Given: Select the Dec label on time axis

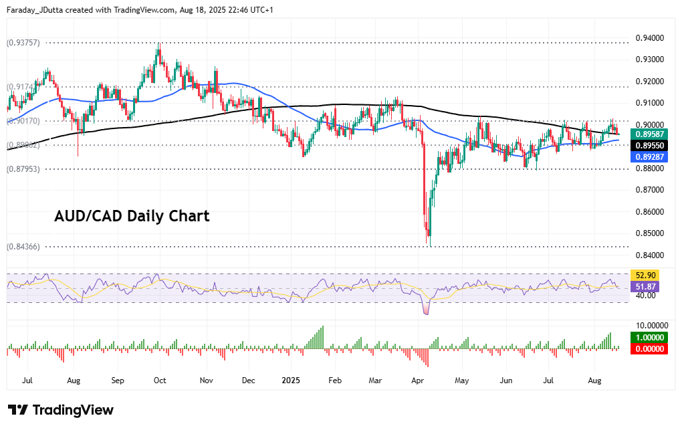Looking at the screenshot, I should pyautogui.click(x=248, y=380).
